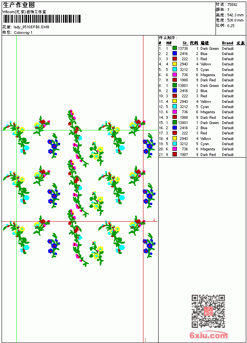Click the Cyan swatch in row 5
This screenshot has width=247, height=343.
(174, 69)
